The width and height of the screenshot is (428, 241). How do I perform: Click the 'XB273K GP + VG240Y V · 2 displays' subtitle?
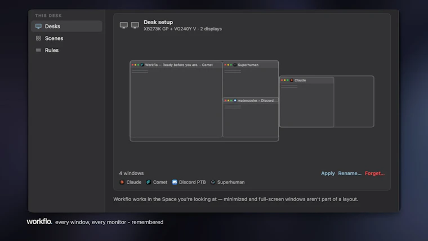[x=182, y=29]
